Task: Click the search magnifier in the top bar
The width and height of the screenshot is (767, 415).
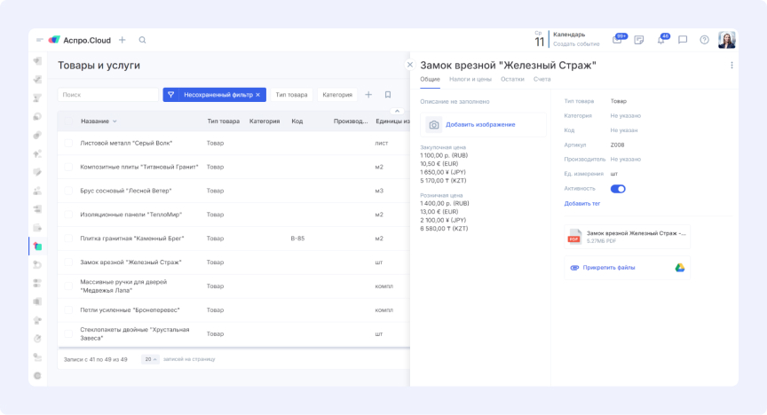Action: coord(142,40)
